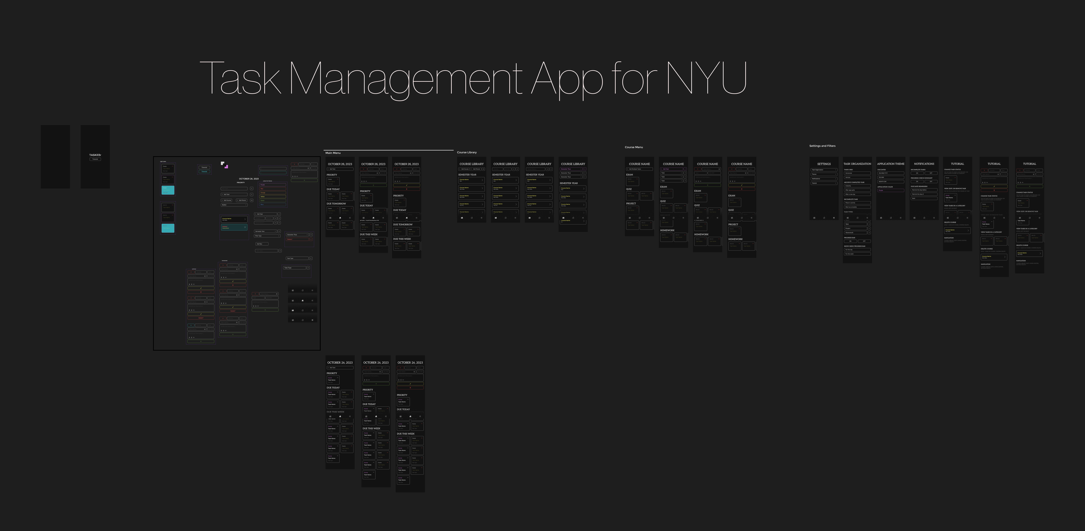Screen dimensions: 1085x531
Task: Expand the first Course Name row chevron
Action: point(482,180)
